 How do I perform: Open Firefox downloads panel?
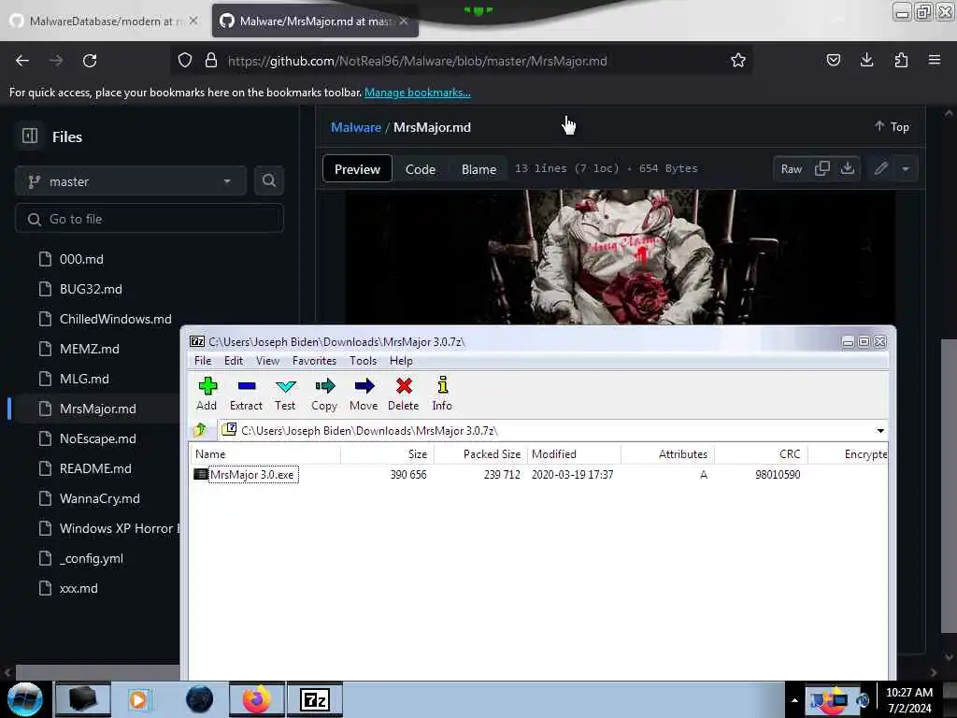866,60
